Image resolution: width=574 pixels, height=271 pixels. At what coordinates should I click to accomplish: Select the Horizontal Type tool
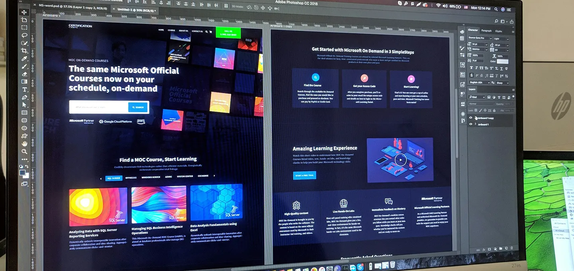pos(24,90)
